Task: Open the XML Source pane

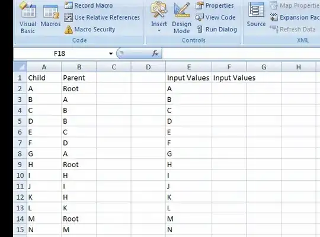Action: [x=256, y=15]
